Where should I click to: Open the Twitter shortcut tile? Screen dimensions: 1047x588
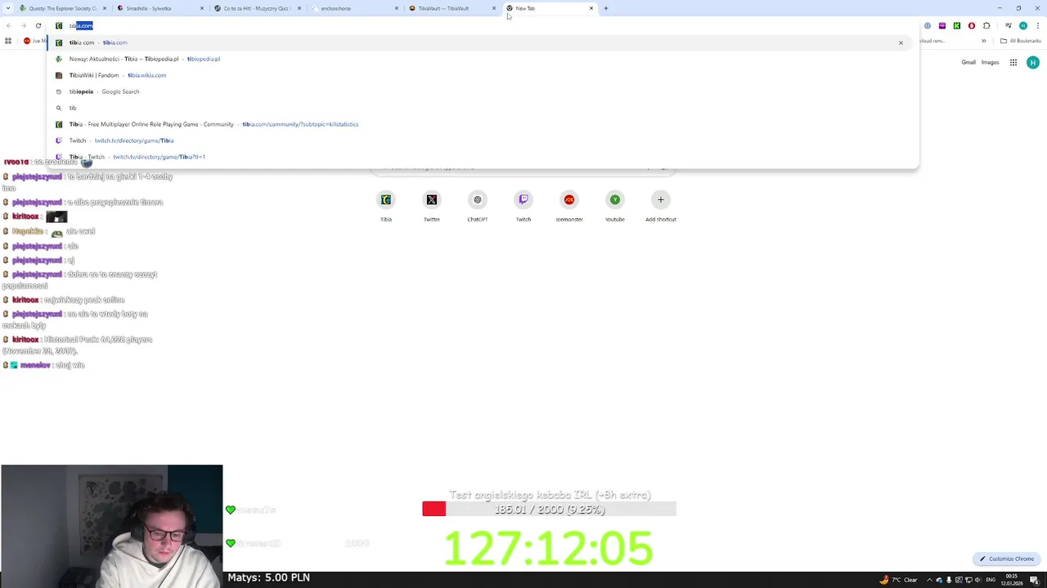tap(432, 207)
